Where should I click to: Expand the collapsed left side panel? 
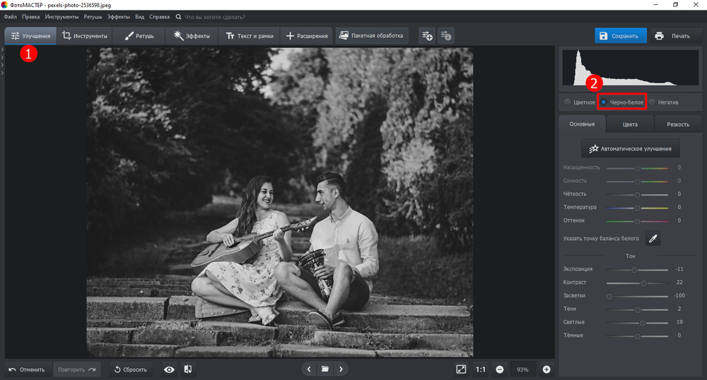[x=3, y=50]
